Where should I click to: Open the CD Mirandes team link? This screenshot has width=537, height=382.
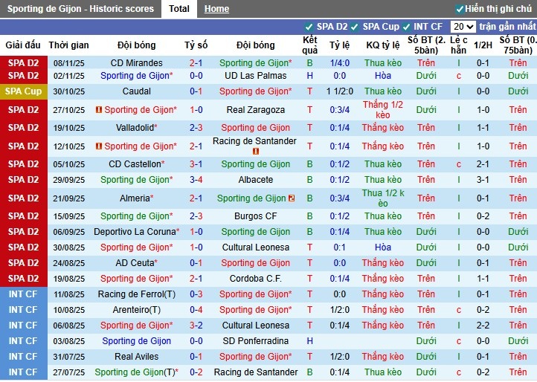click(x=136, y=63)
